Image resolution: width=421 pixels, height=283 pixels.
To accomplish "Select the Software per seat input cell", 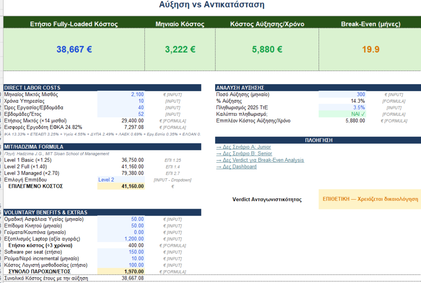I will [x=121, y=252].
